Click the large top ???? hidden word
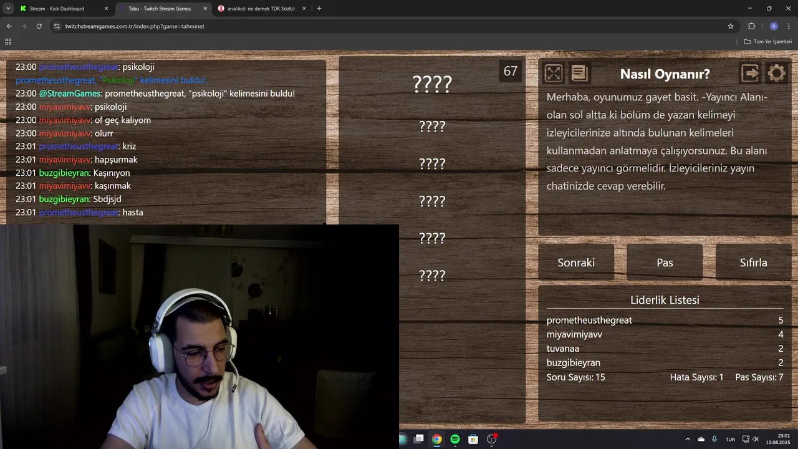 point(432,84)
